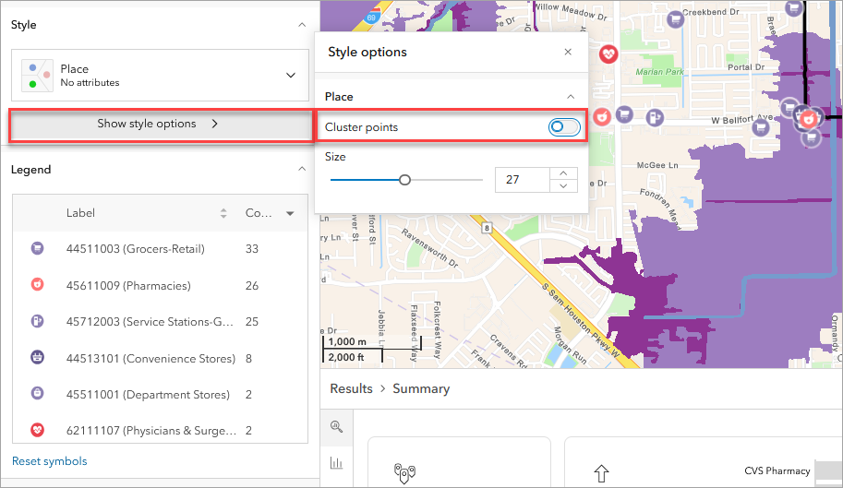Collapse the Place section in Style options
This screenshot has width=843, height=488.
click(571, 97)
